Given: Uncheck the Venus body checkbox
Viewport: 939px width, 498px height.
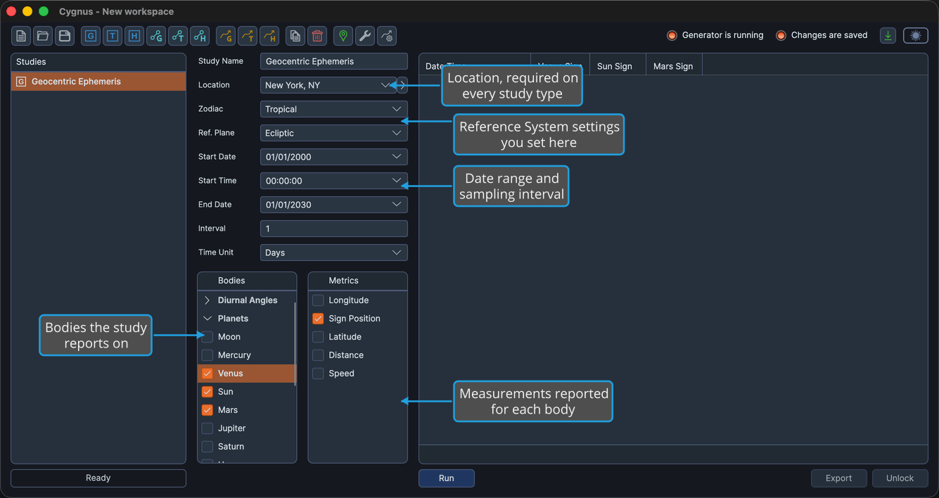Looking at the screenshot, I should [x=207, y=373].
